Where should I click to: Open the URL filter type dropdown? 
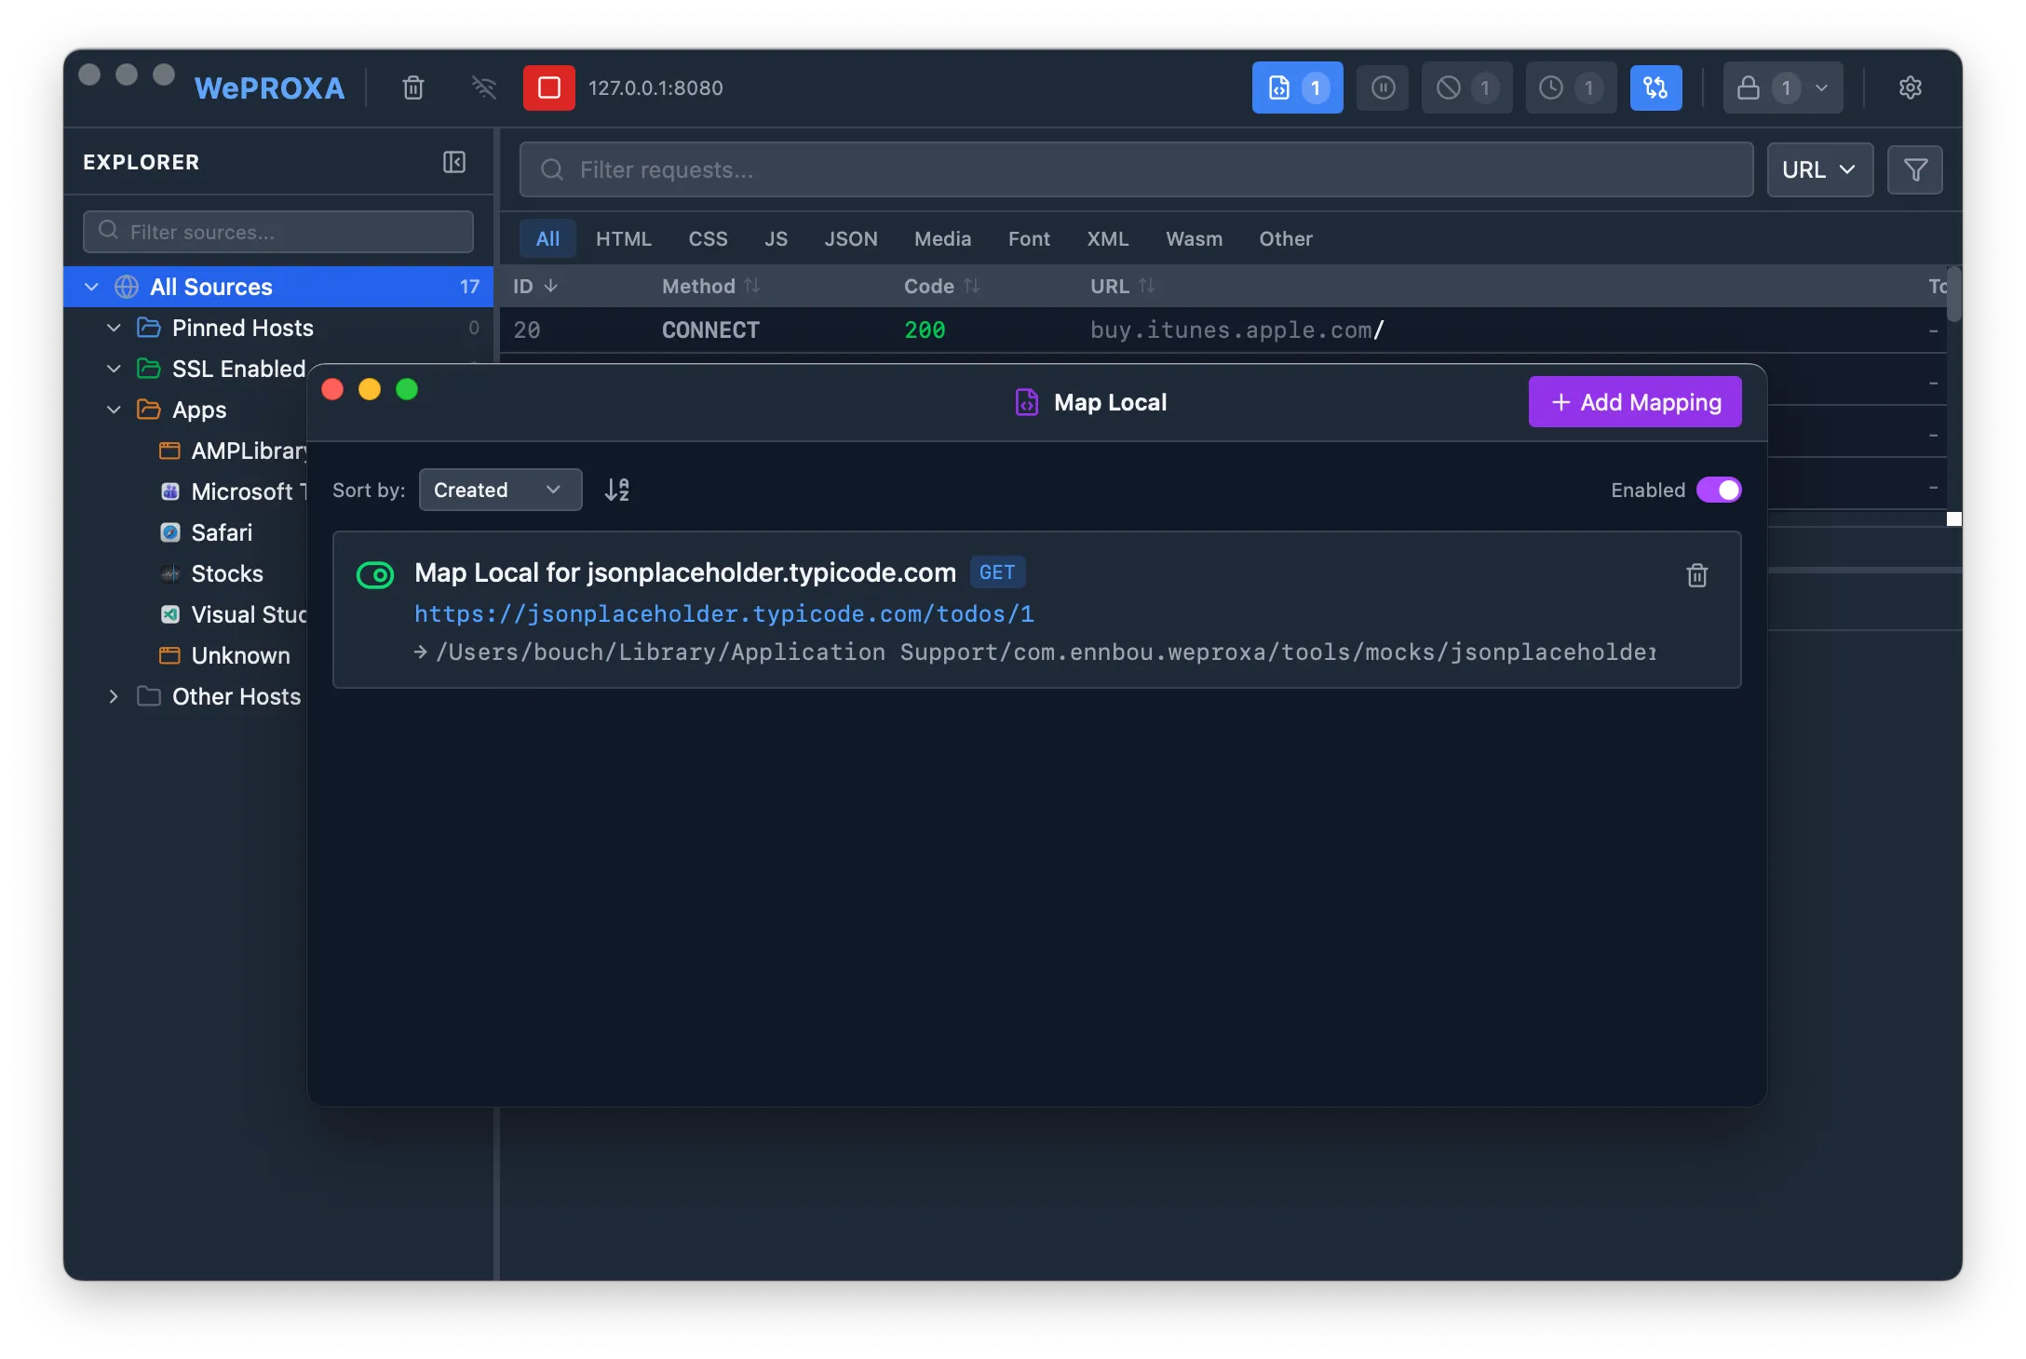click(x=1818, y=169)
